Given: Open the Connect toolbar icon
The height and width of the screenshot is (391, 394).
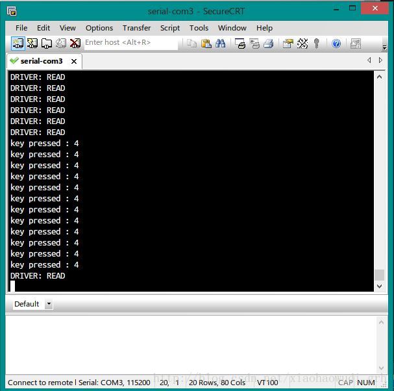Looking at the screenshot, I should pyautogui.click(x=18, y=44).
